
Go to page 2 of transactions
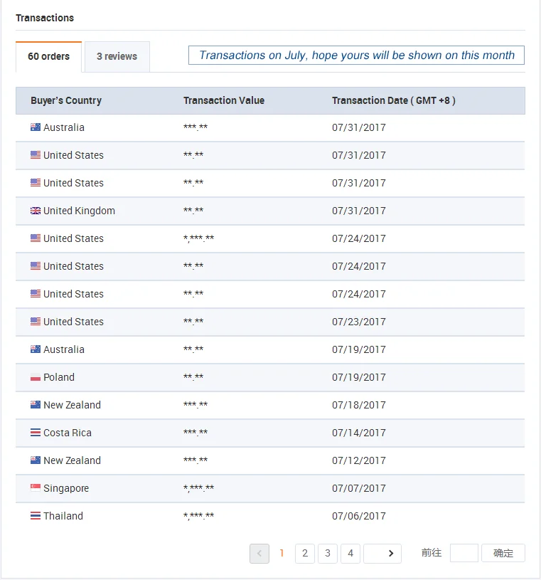tap(304, 553)
